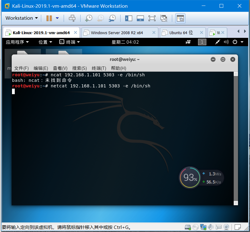The image size is (250, 232).
Task: Switch to Ubuntu 64 位 tab
Action: pyautogui.click(x=181, y=33)
